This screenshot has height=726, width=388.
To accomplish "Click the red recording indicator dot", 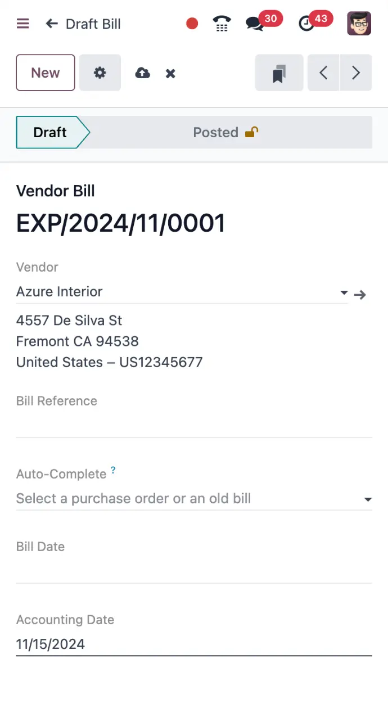I will pyautogui.click(x=192, y=24).
